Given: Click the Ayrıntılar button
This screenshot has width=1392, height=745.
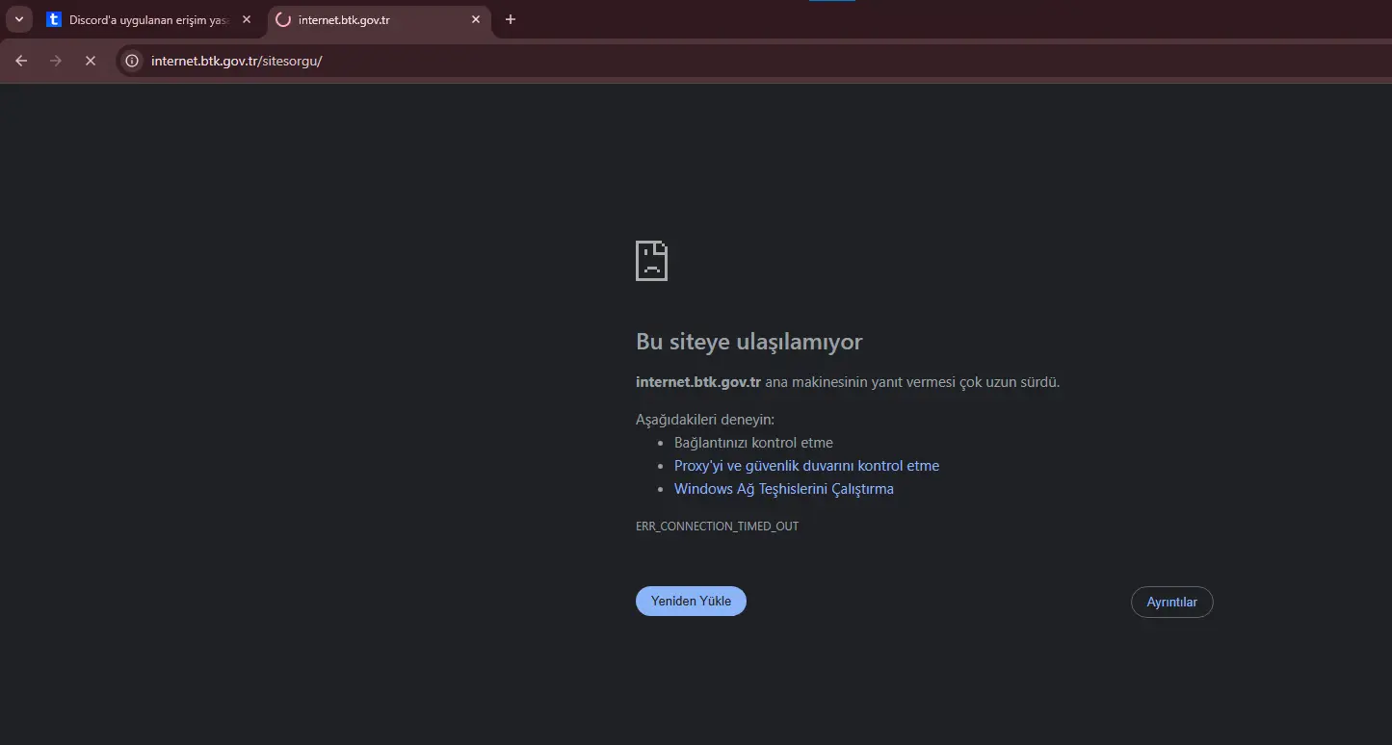Looking at the screenshot, I should pyautogui.click(x=1171, y=602).
